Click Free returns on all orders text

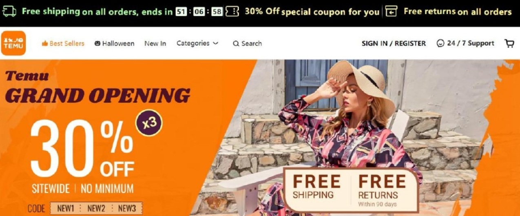(458, 12)
